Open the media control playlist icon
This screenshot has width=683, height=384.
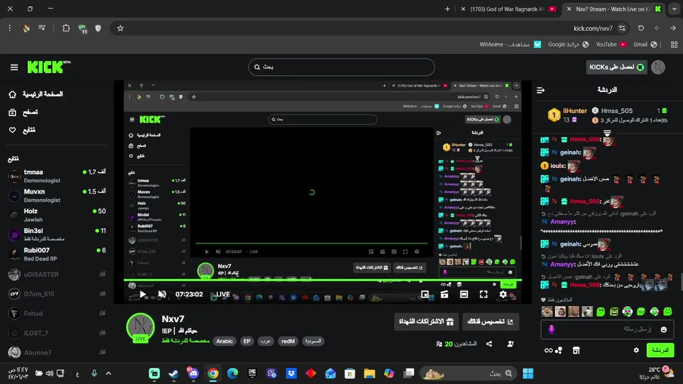point(42,28)
